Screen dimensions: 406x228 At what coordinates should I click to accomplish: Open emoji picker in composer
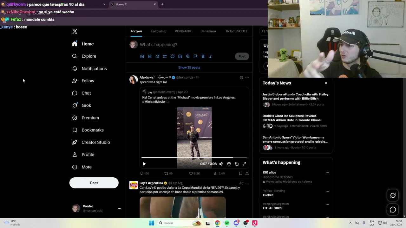(x=173, y=56)
